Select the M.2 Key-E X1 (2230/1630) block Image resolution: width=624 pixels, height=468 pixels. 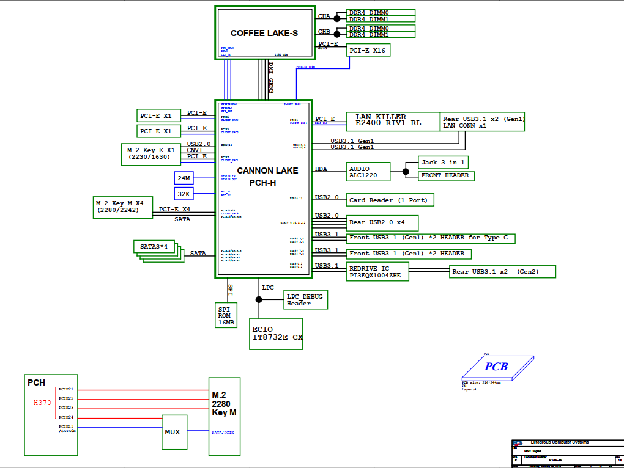[151, 154]
